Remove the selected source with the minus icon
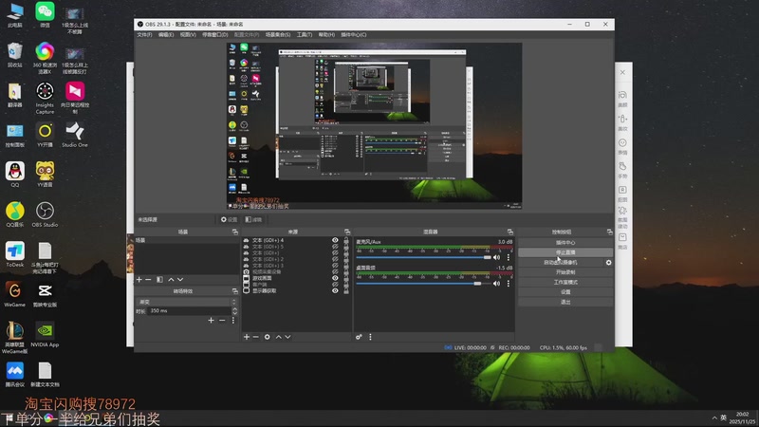 click(255, 337)
